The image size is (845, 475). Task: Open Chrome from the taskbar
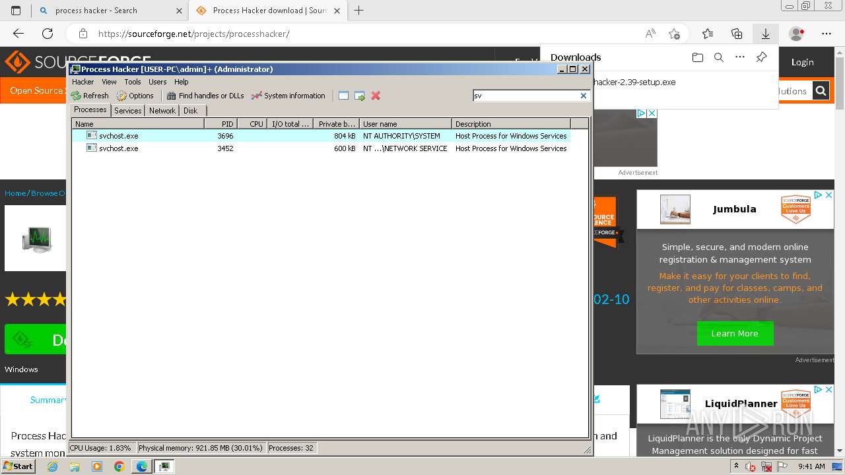pyautogui.click(x=119, y=466)
